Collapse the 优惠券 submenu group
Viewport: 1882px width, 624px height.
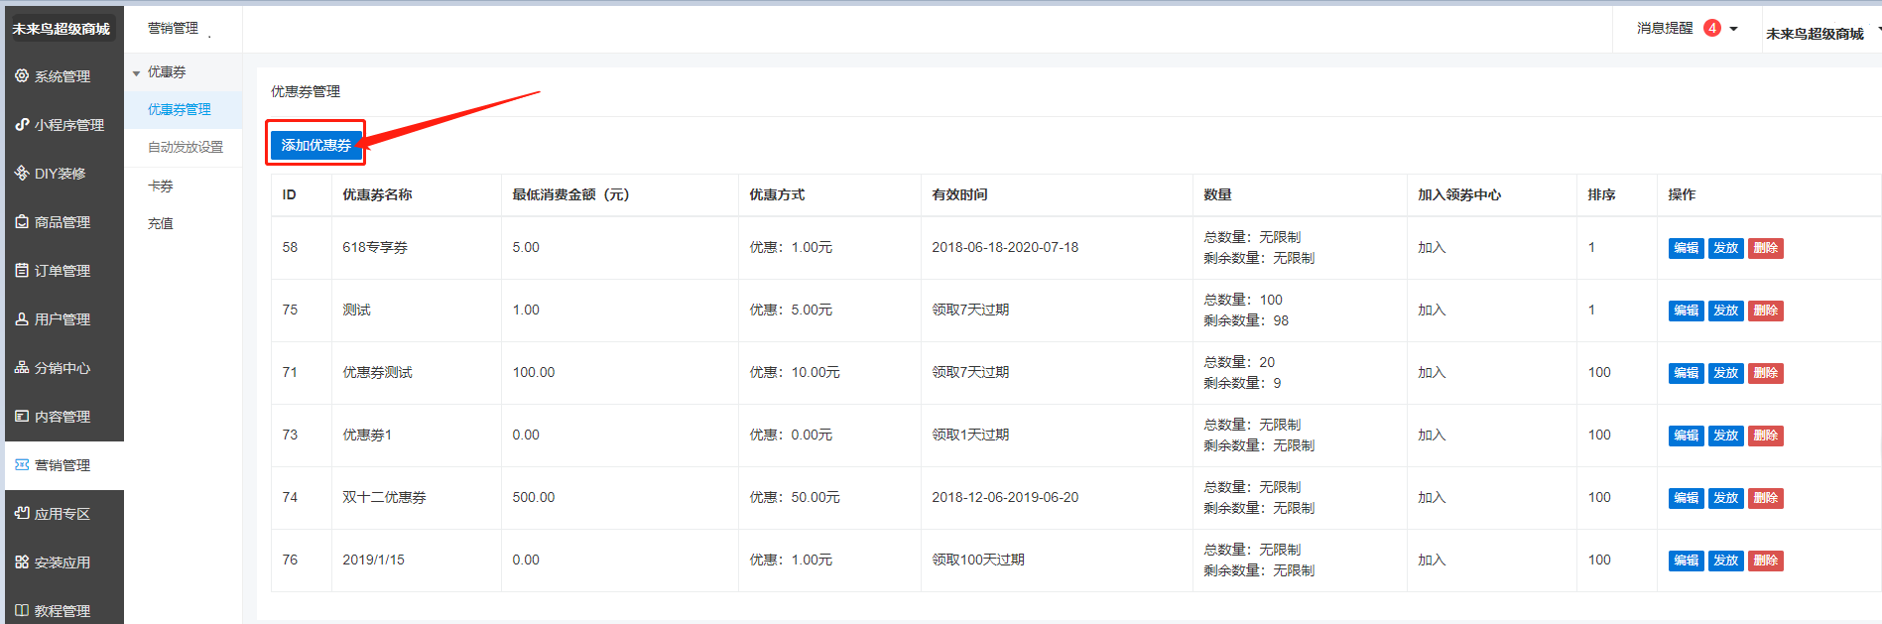137,72
